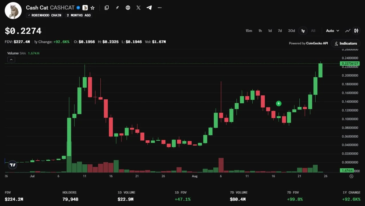Click the green B marker on chart
Screen dimensions: 365x206
tap(279, 103)
